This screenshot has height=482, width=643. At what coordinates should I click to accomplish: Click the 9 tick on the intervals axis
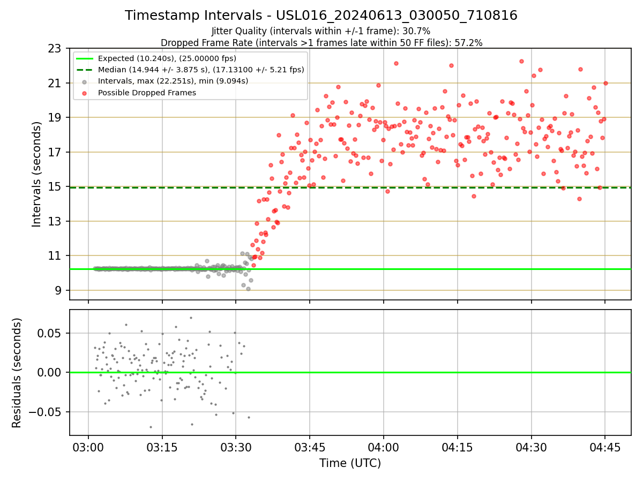pyautogui.click(x=59, y=290)
